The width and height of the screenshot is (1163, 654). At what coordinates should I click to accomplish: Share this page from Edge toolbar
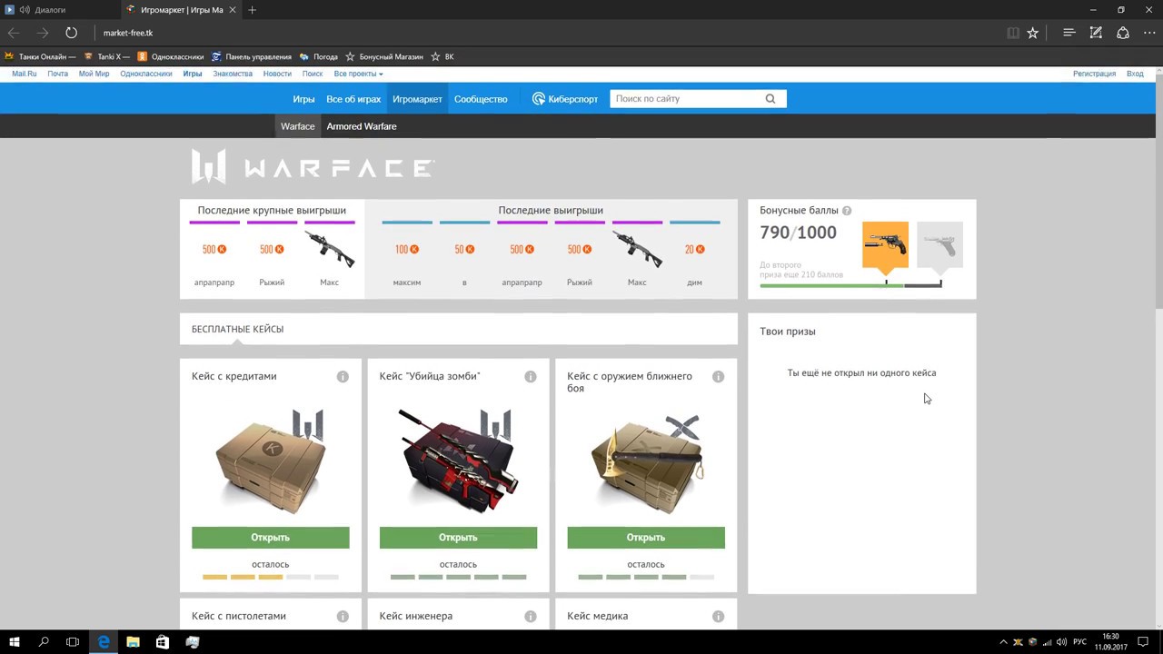click(x=1123, y=33)
